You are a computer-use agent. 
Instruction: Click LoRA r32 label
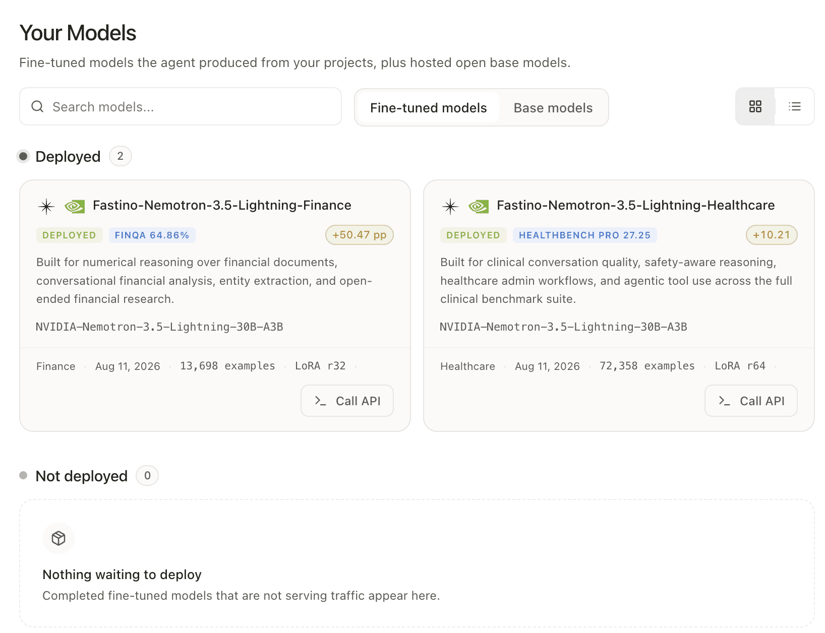[x=320, y=366]
